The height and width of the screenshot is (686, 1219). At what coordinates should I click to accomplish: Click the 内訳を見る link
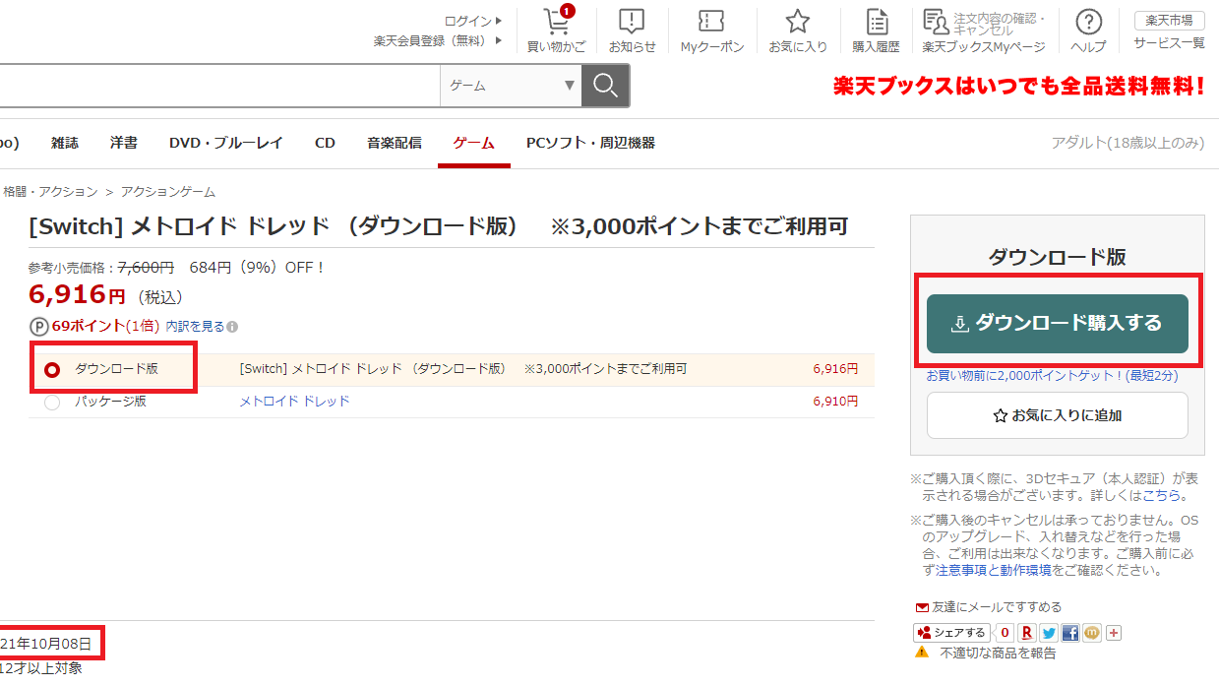[x=195, y=327]
